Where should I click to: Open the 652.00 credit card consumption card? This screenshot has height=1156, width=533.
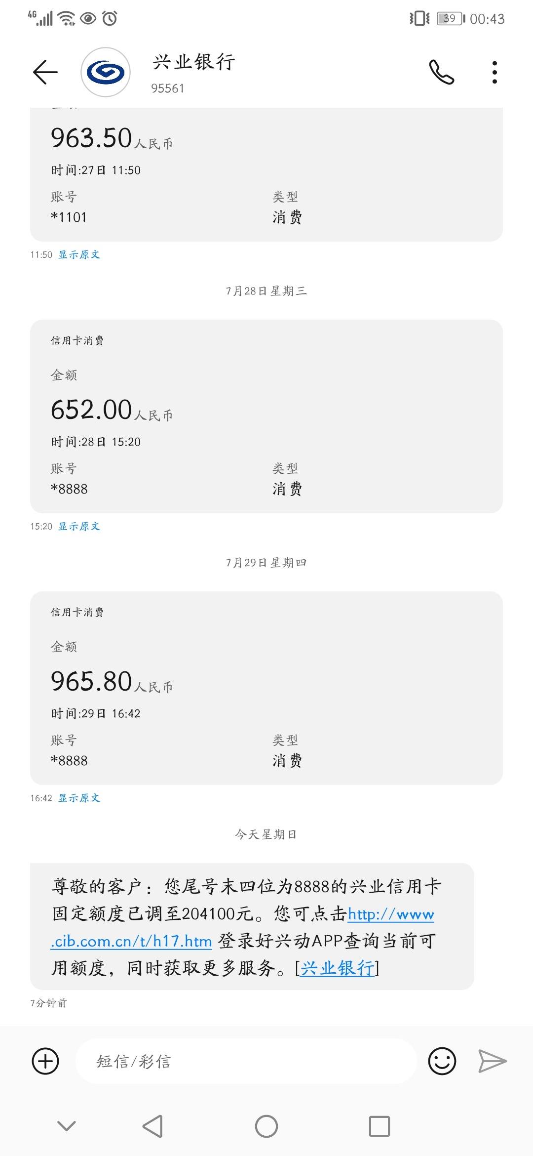[x=266, y=416]
